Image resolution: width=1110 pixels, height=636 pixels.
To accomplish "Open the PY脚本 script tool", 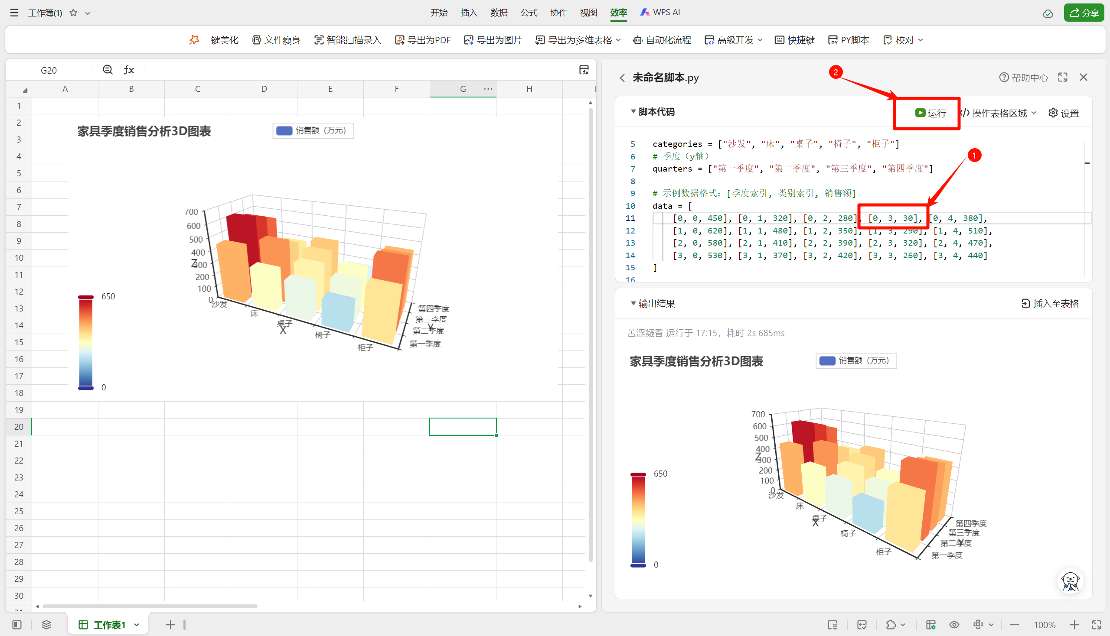I will pos(848,40).
